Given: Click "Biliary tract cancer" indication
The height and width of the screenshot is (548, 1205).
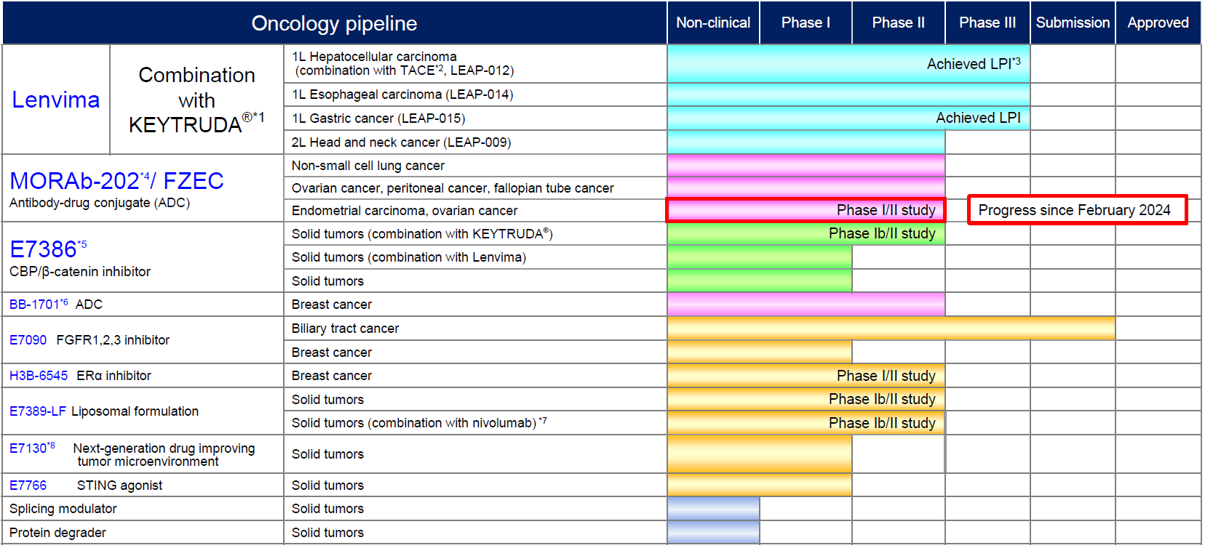Looking at the screenshot, I should point(346,329).
